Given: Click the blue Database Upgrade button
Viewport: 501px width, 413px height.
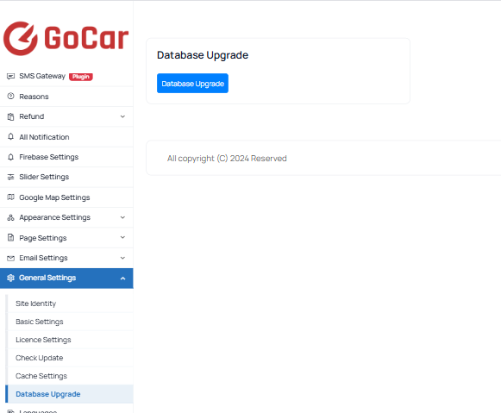Looking at the screenshot, I should pos(192,84).
